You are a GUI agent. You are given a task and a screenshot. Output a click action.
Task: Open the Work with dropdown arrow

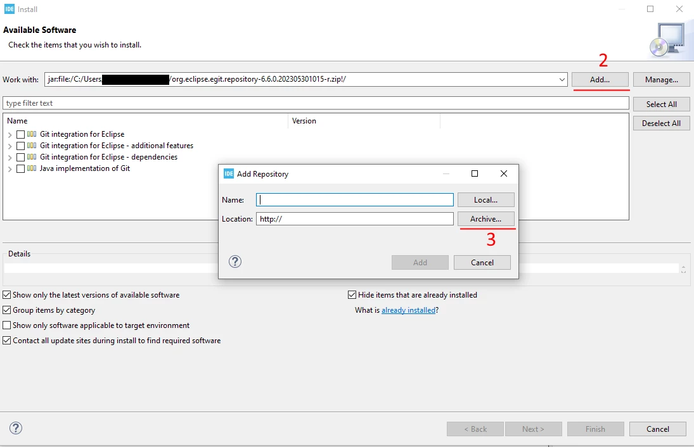562,80
